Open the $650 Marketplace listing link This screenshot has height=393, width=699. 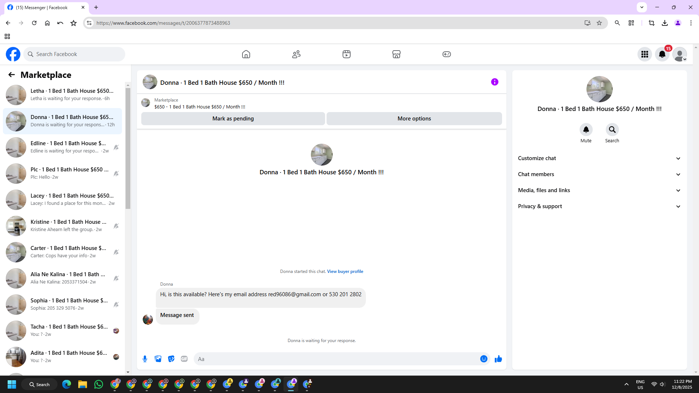pos(200,107)
